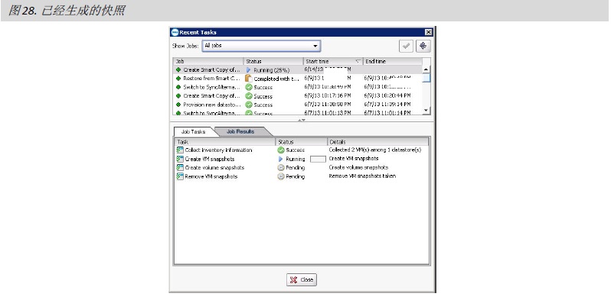
Task: Click the job list scrollbar up arrow
Action: 426,69
